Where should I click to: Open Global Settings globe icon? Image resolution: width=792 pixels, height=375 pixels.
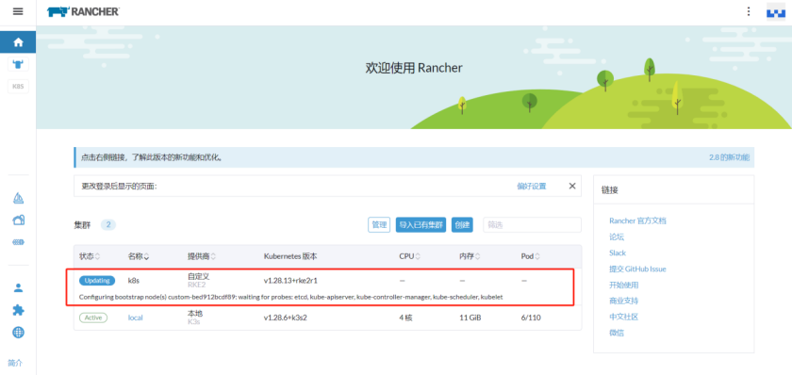click(x=18, y=332)
